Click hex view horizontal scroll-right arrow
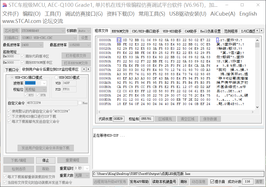 point(253,112)
